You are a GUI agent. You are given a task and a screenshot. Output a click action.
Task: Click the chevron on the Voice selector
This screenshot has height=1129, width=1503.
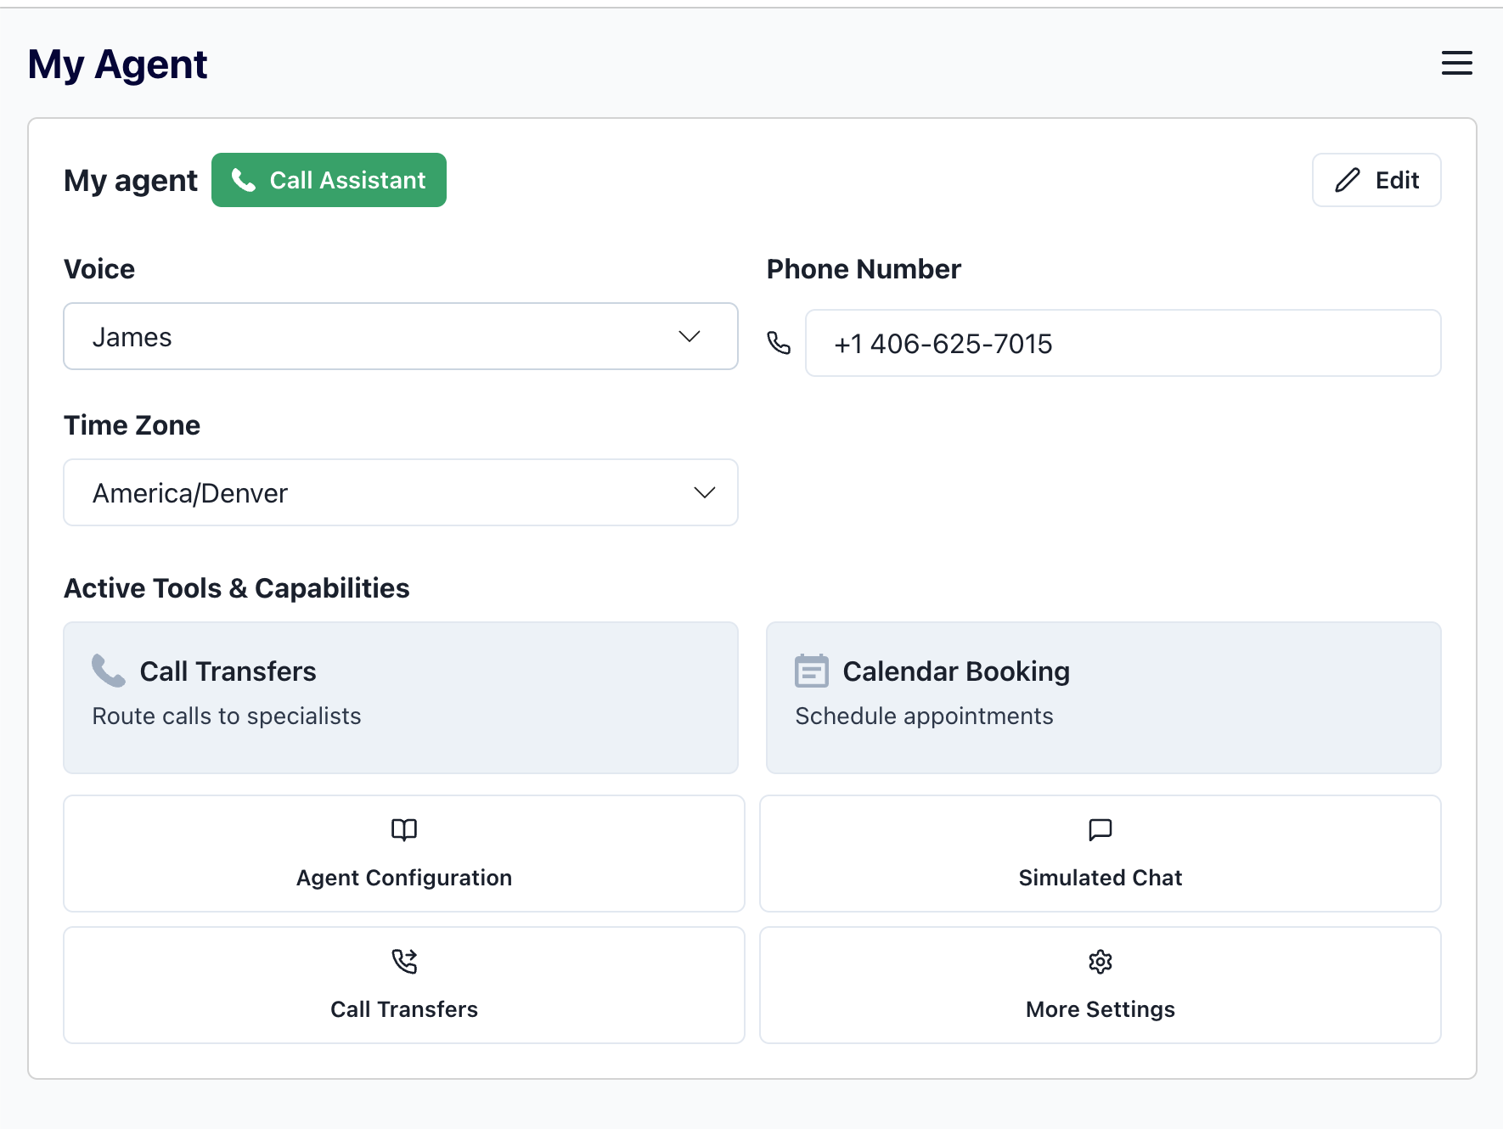click(690, 336)
